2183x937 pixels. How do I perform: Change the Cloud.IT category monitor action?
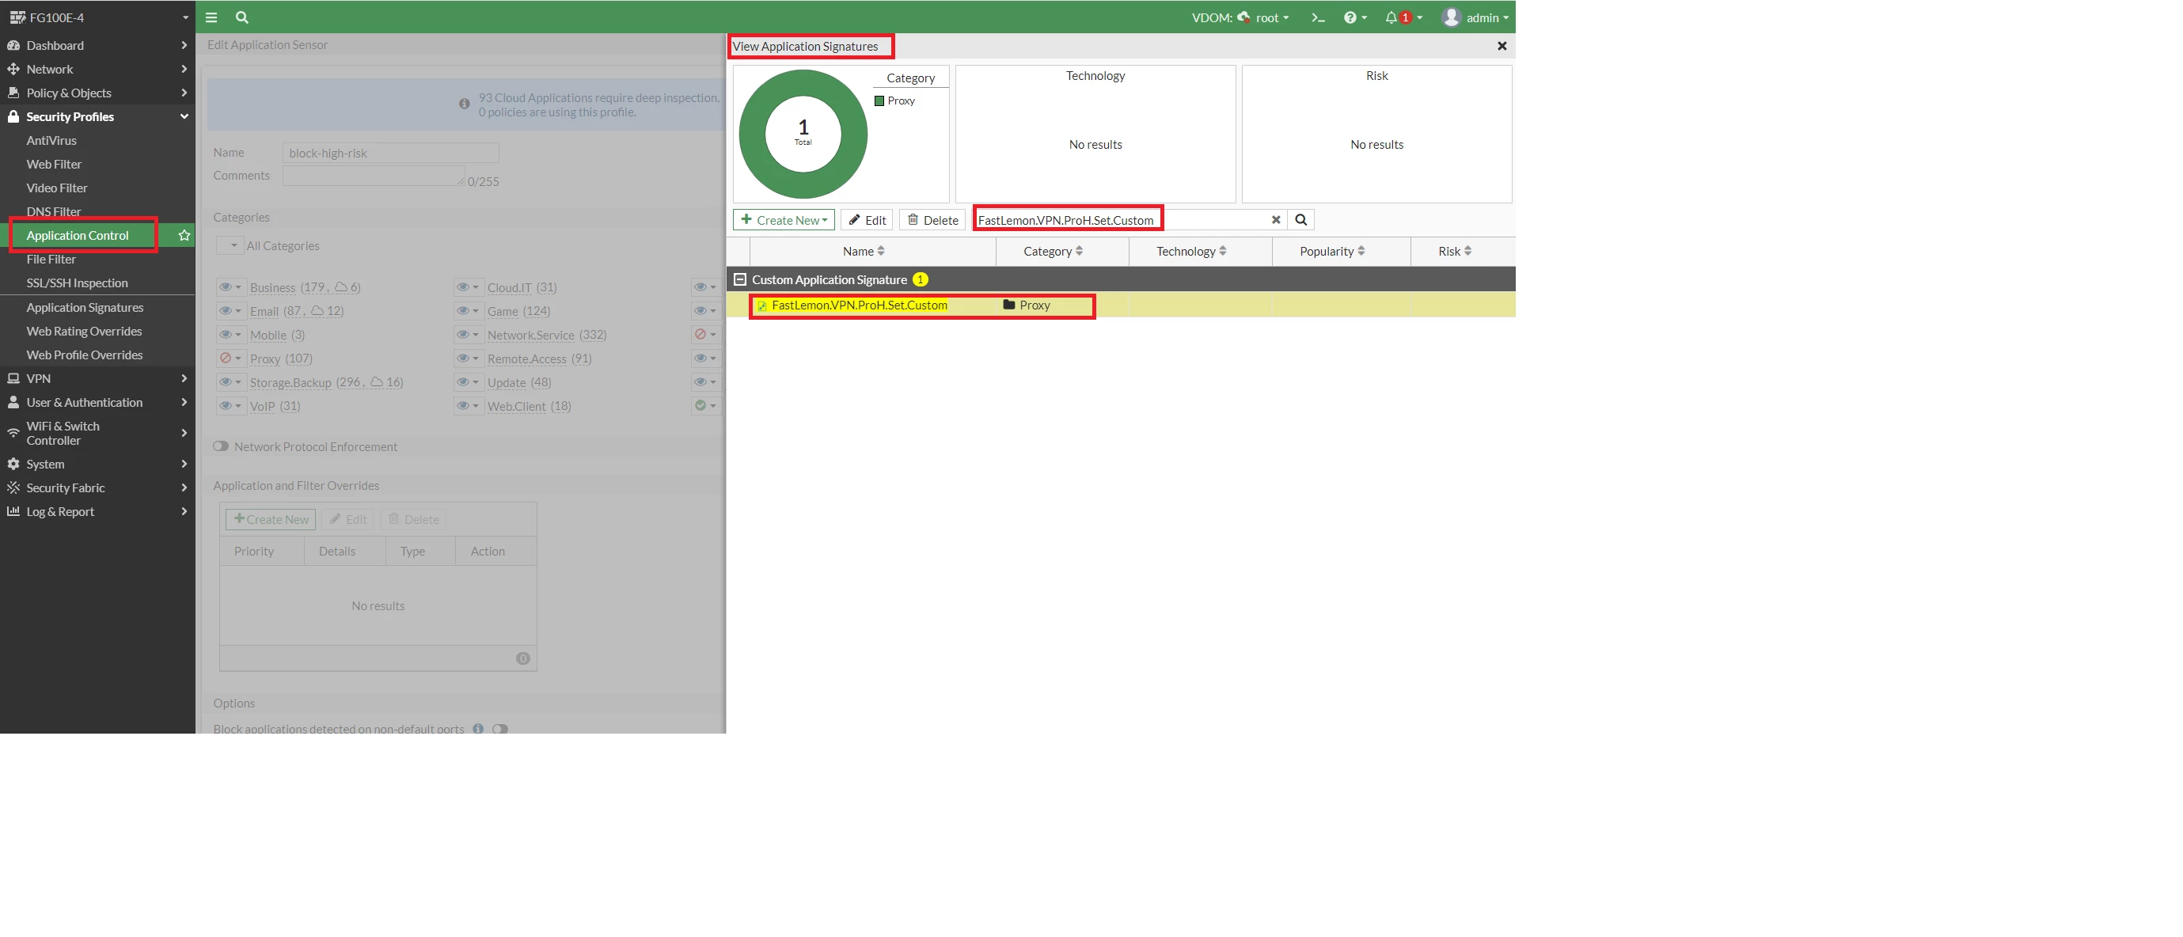pyautogui.click(x=468, y=287)
